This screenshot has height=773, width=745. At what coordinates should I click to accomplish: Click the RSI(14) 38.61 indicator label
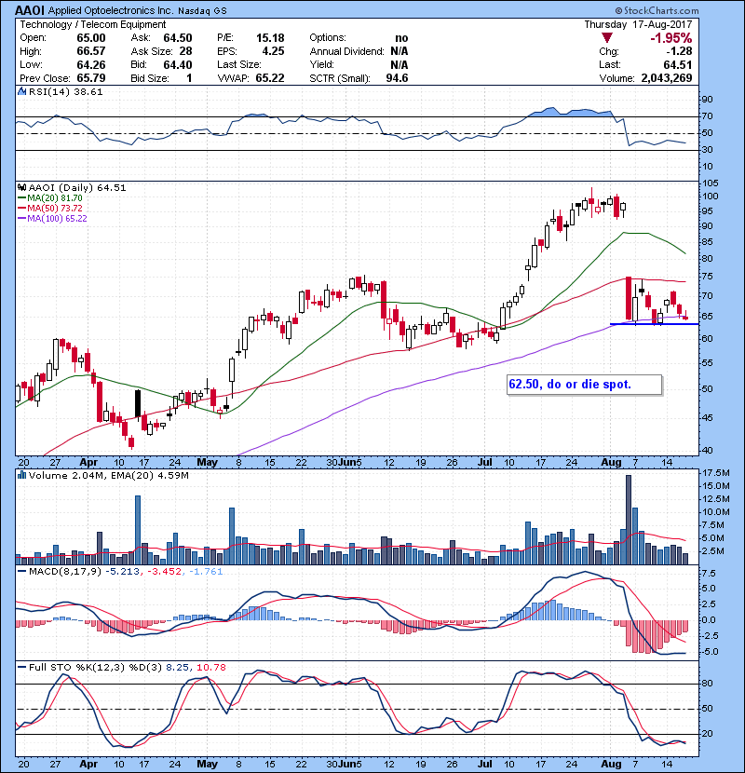65,91
